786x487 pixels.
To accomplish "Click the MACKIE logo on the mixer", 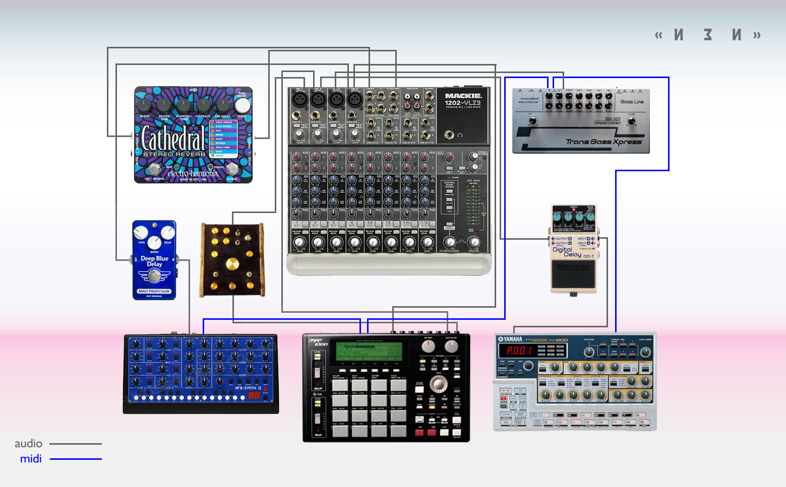I will point(463,96).
